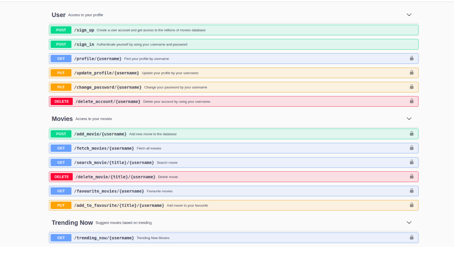Click 'Access to your profile' description
The height and width of the screenshot is (255, 454).
pos(85,15)
